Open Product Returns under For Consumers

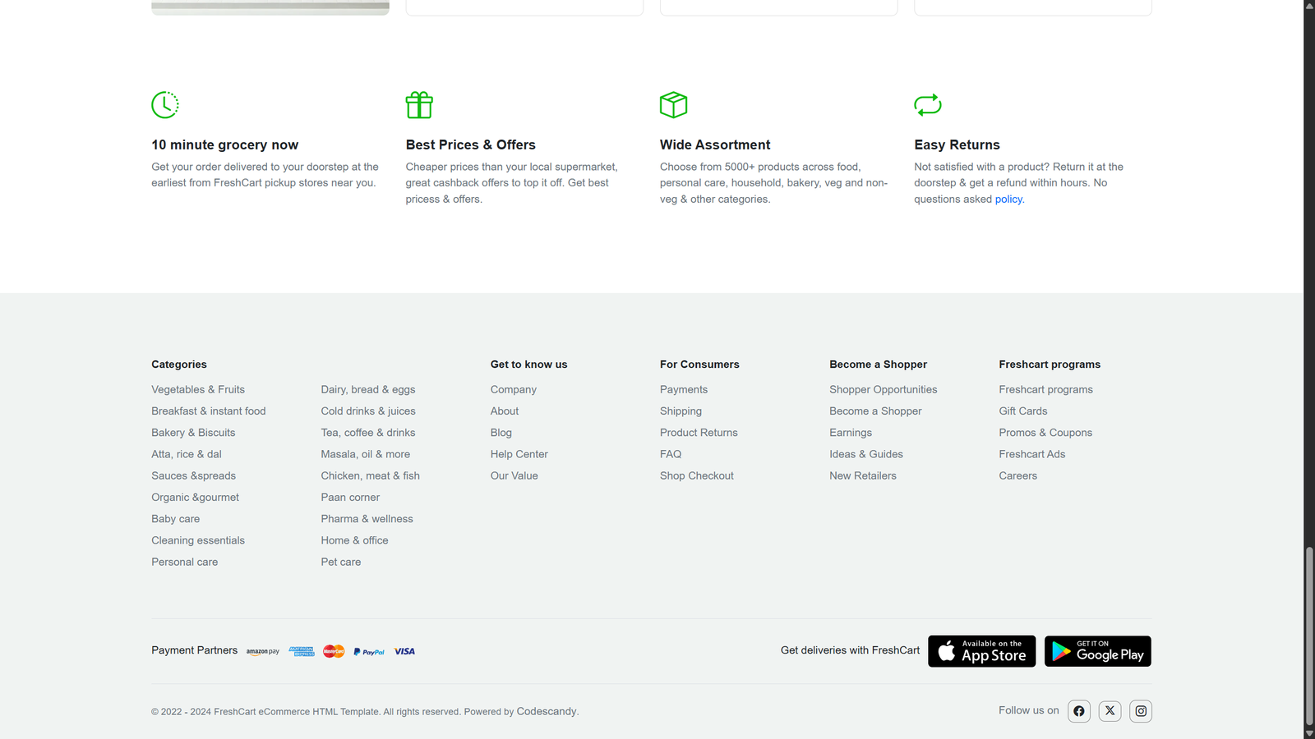(x=699, y=433)
